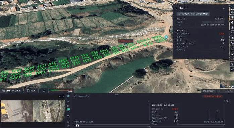
Task: Click the download icon in bottom sidebar
Action: pyautogui.click(x=68, y=121)
